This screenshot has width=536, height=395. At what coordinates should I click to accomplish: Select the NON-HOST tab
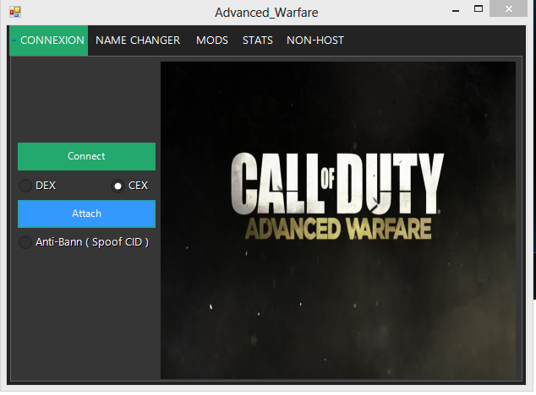315,41
